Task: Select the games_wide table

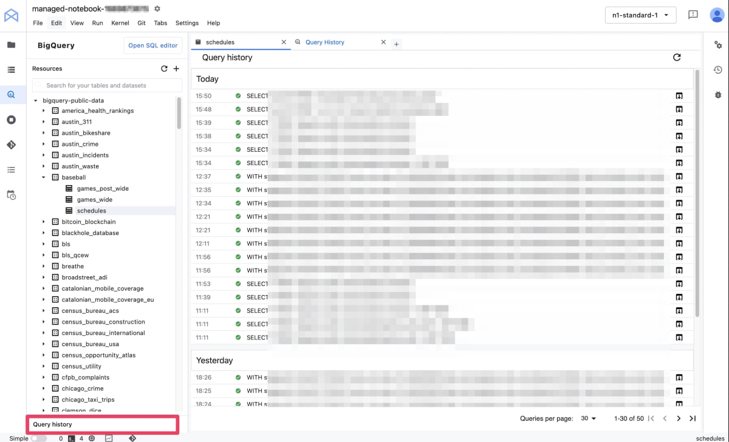Action: click(x=95, y=200)
